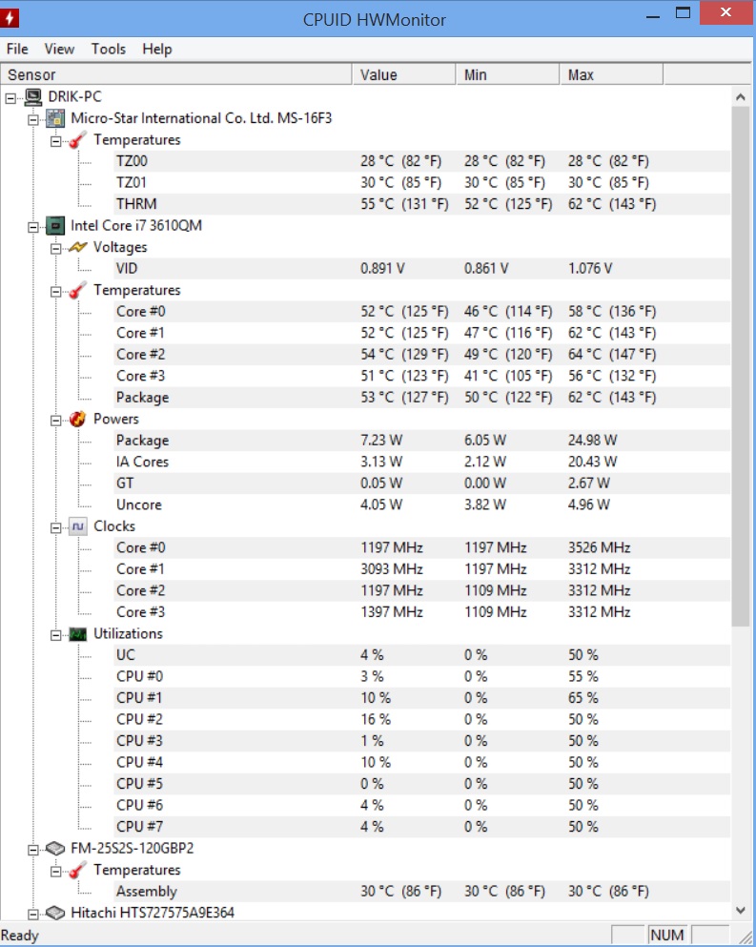Image resolution: width=756 pixels, height=947 pixels.
Task: Collapse the Hitachi HTS727575A9E364 node
Action: [x=33, y=915]
